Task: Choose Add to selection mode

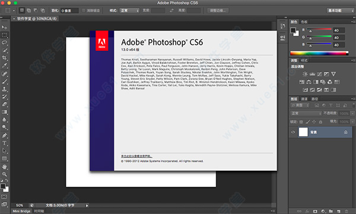Action: click(28, 11)
